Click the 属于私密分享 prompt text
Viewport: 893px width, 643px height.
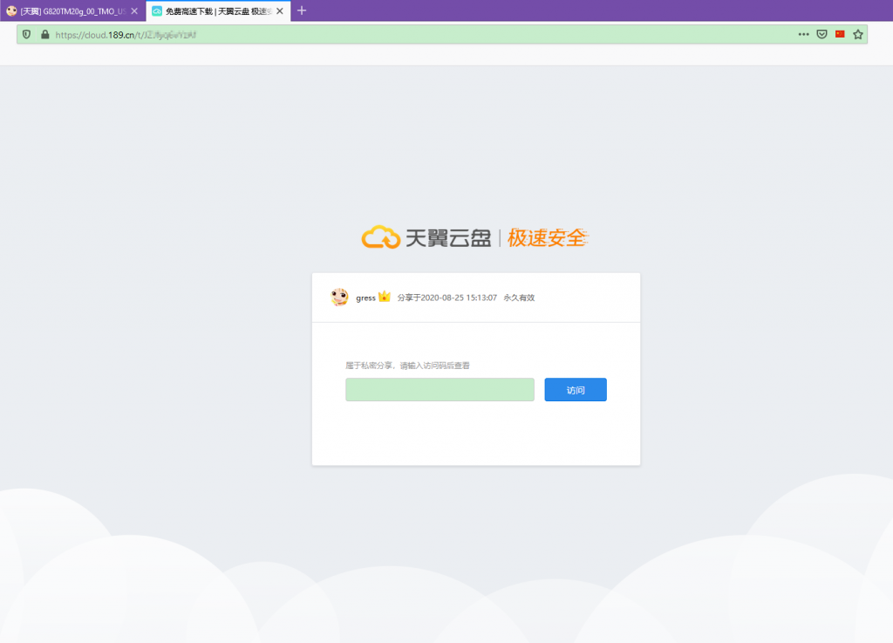coord(408,366)
